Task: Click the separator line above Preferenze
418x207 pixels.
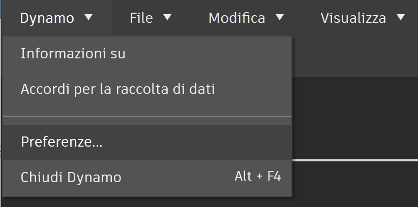Action: (x=147, y=116)
